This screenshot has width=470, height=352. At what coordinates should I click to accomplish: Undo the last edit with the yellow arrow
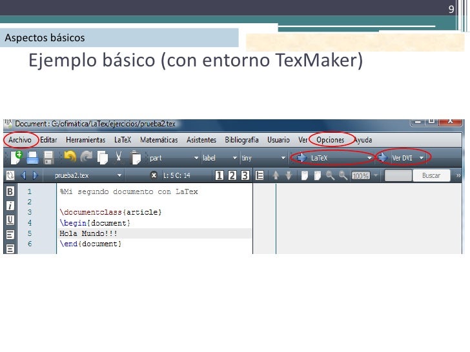click(x=70, y=157)
